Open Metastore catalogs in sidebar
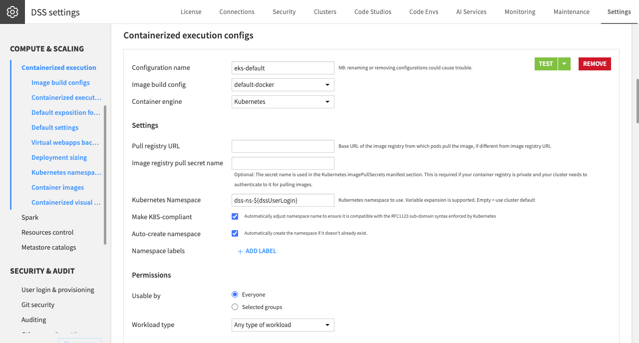This screenshot has width=639, height=343. click(49, 247)
